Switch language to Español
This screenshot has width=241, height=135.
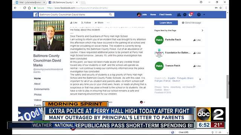coord(172,78)
